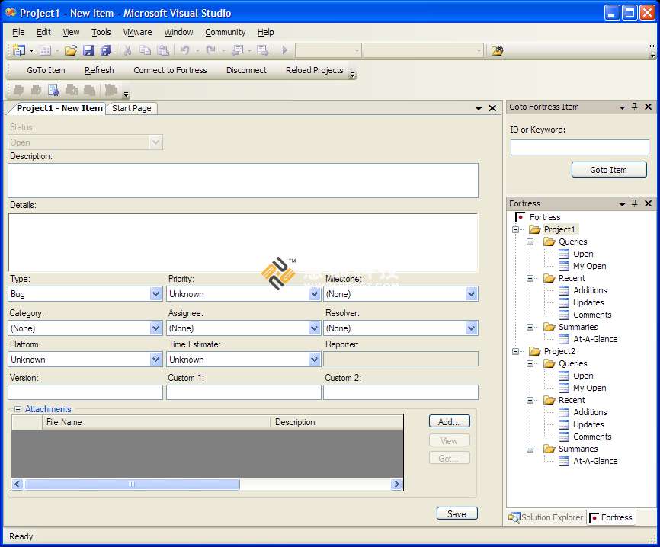Open the Time Estimate dropdown
Screen dimensions: 660x547
314,360
